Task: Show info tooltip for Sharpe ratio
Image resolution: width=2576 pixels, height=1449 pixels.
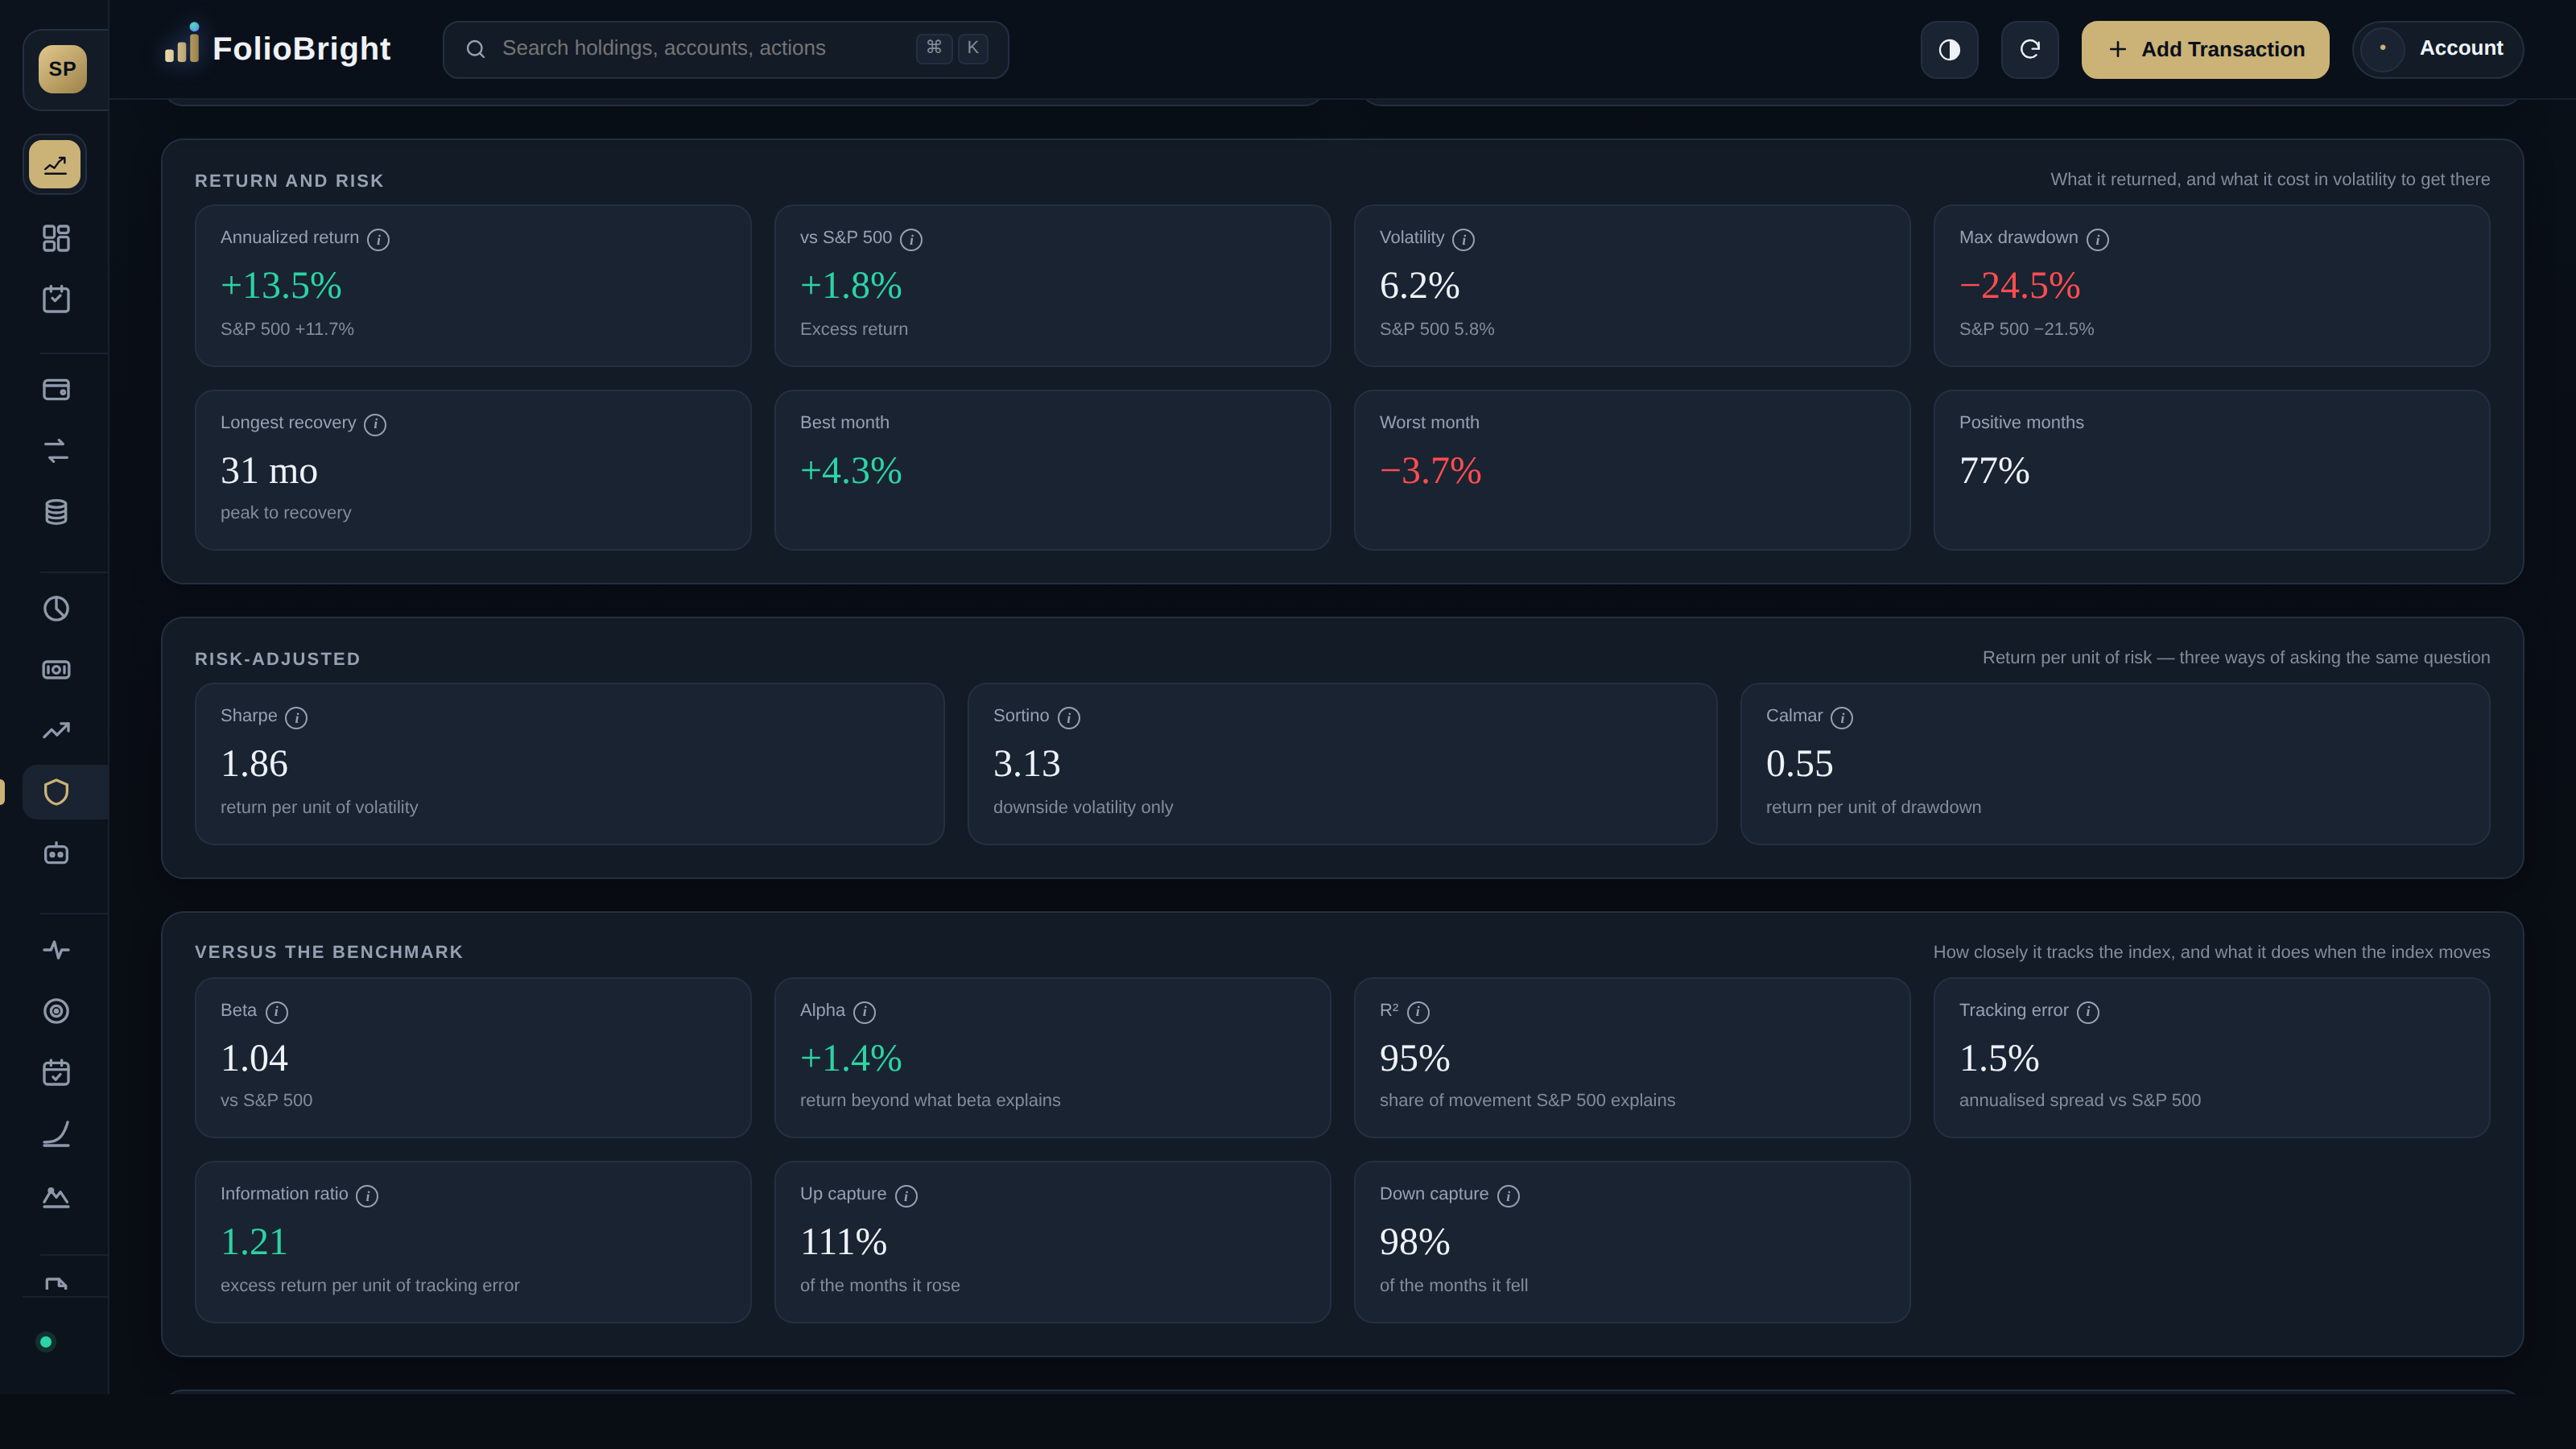Action: [x=296, y=718]
